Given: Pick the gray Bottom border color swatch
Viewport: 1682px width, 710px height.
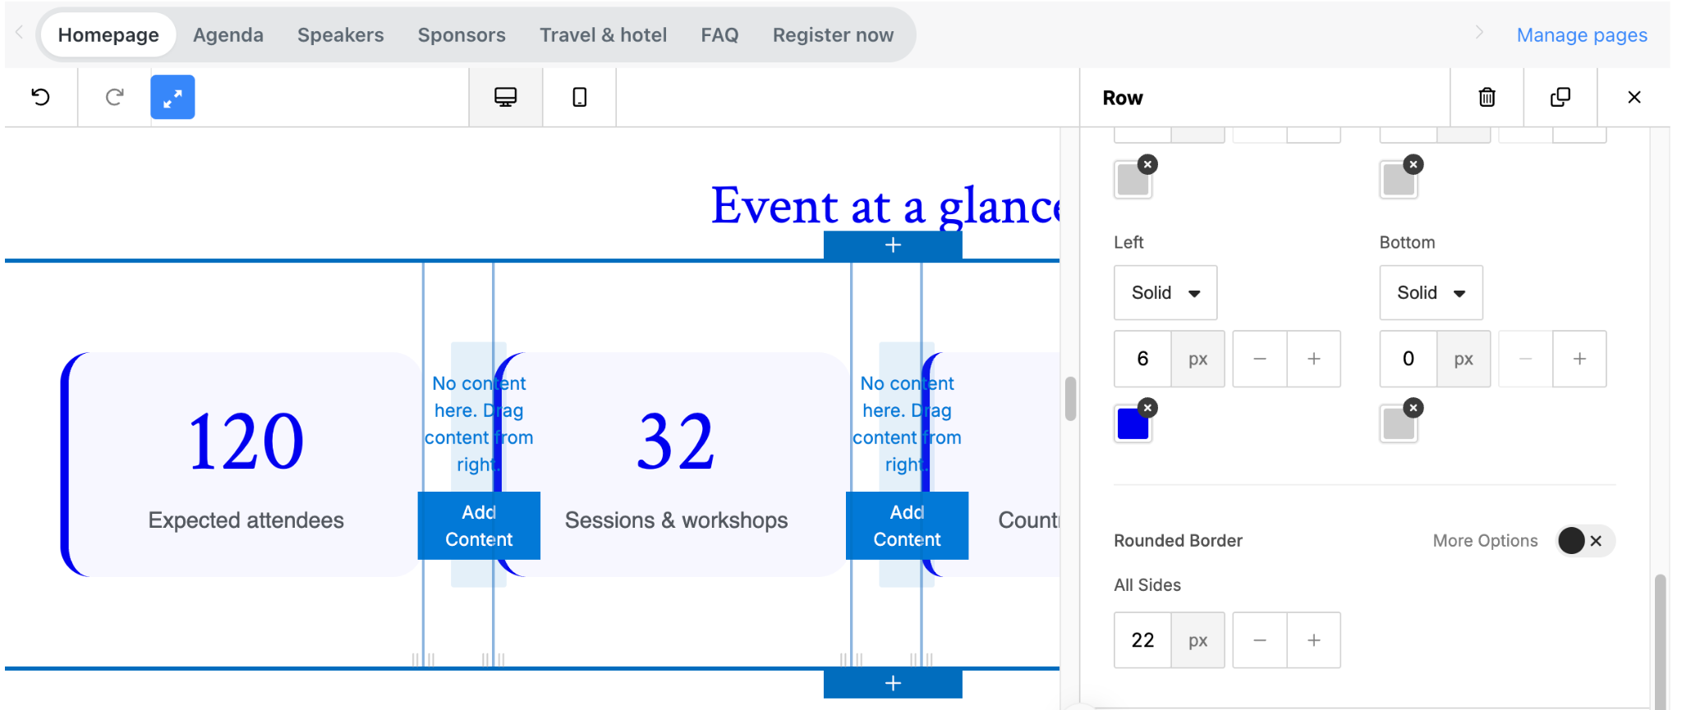Looking at the screenshot, I should pyautogui.click(x=1399, y=424).
